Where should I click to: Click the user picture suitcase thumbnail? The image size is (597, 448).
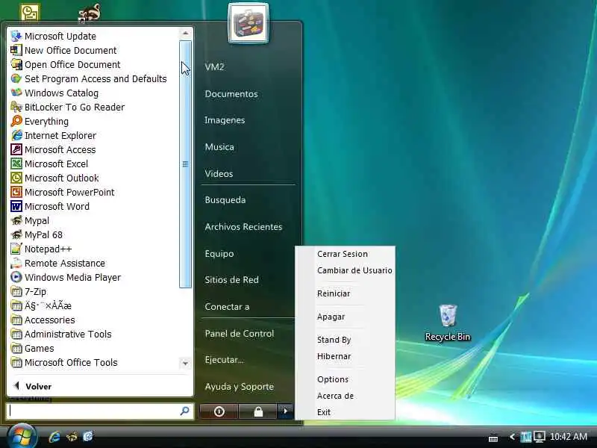pyautogui.click(x=249, y=23)
